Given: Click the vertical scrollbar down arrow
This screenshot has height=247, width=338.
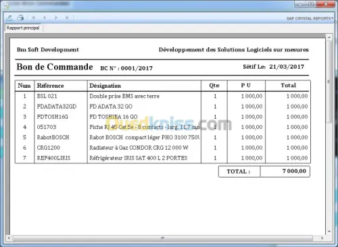Looking at the screenshot, I should [x=329, y=231].
